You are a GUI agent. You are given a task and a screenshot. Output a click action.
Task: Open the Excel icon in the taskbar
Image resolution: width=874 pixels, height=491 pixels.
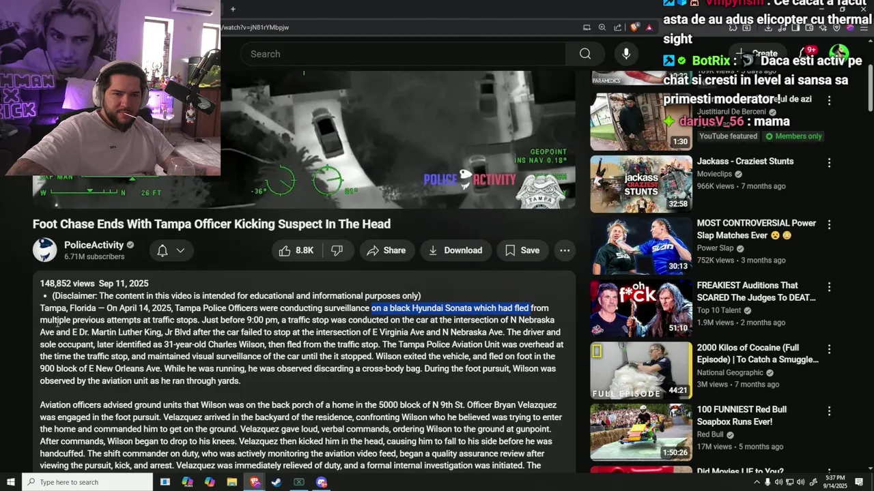pyautogui.click(x=299, y=482)
